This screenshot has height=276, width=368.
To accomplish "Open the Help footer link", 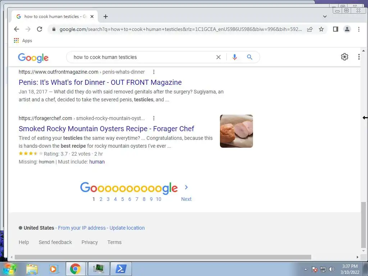I will click(x=24, y=242).
